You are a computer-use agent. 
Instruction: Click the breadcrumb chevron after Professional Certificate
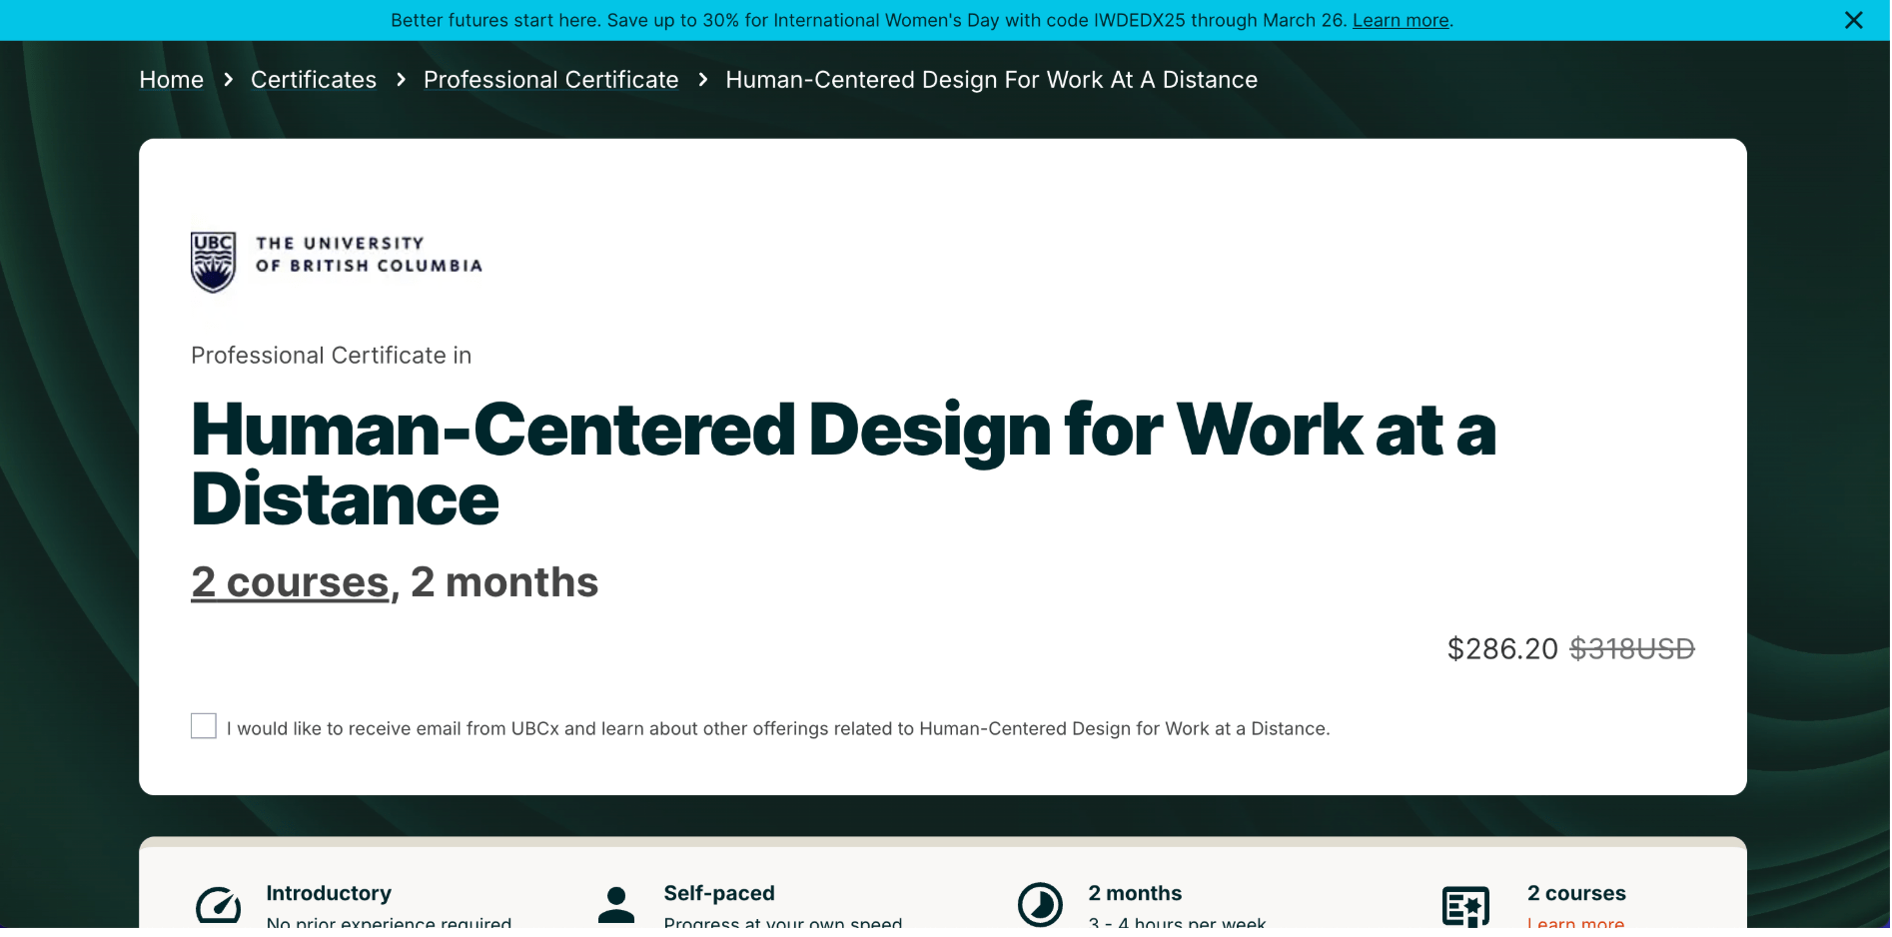coord(703,80)
